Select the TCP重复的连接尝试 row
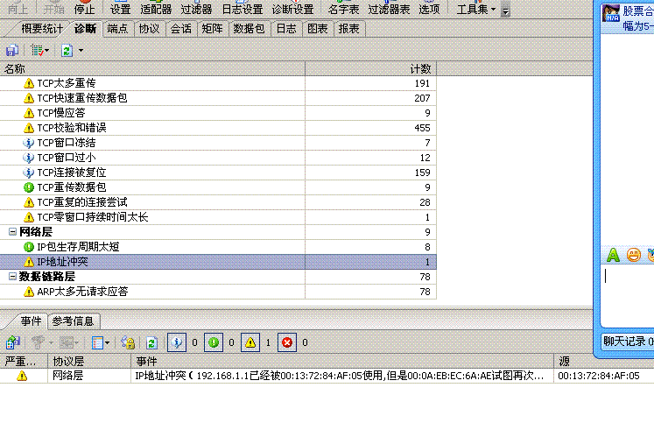Image resolution: width=654 pixels, height=444 pixels. click(218, 202)
